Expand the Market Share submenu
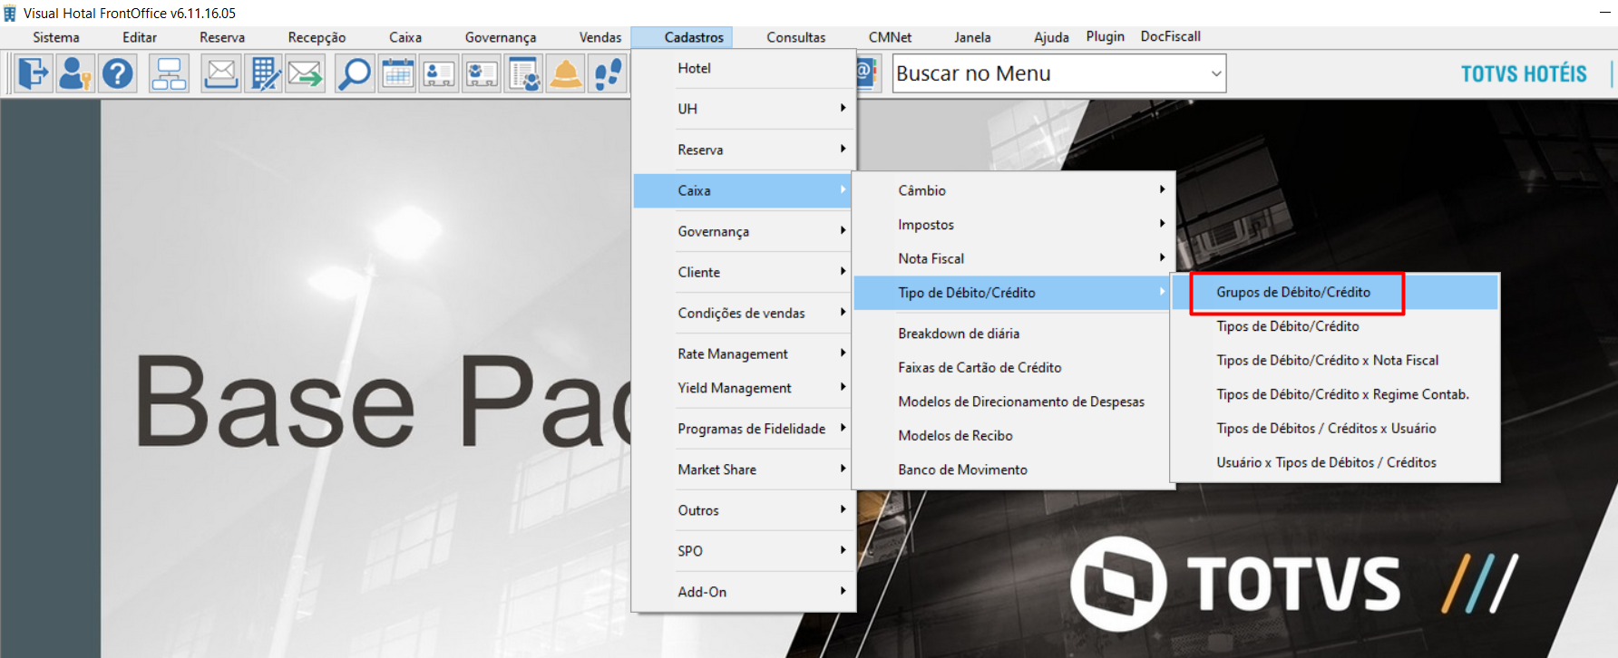 744,469
